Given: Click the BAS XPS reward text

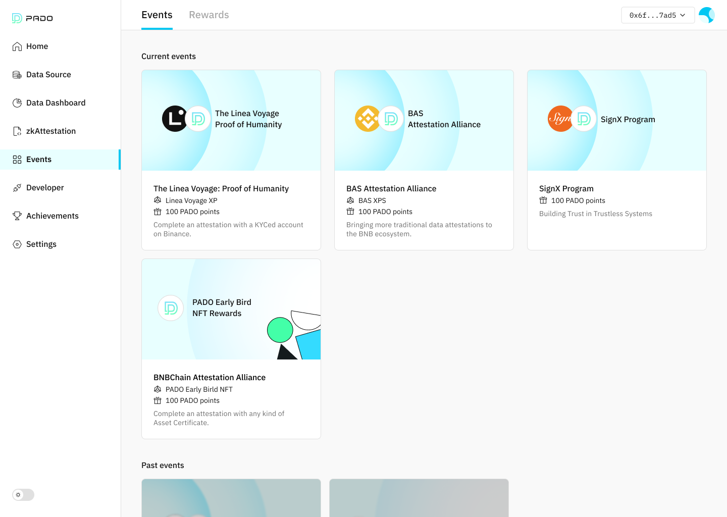Looking at the screenshot, I should (x=372, y=200).
